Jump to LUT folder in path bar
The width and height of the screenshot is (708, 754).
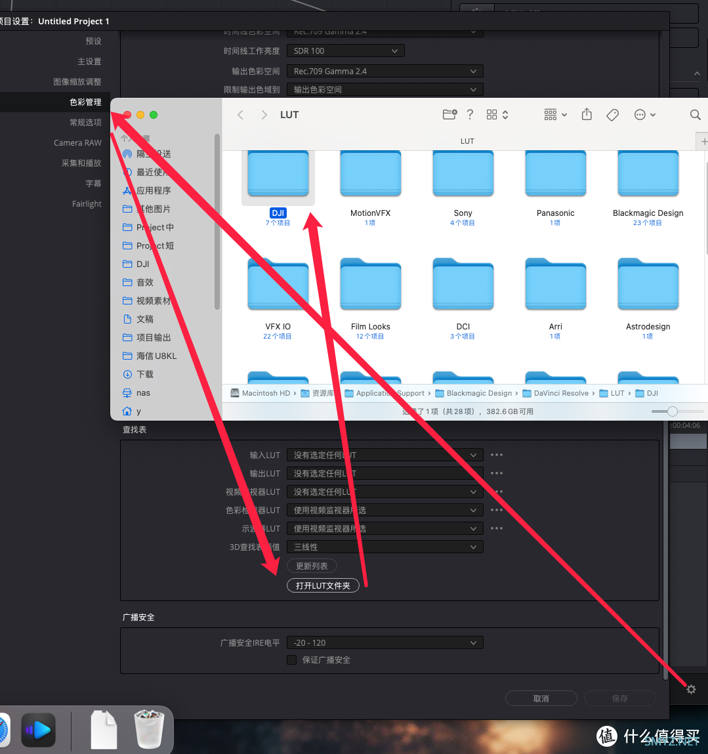point(612,393)
